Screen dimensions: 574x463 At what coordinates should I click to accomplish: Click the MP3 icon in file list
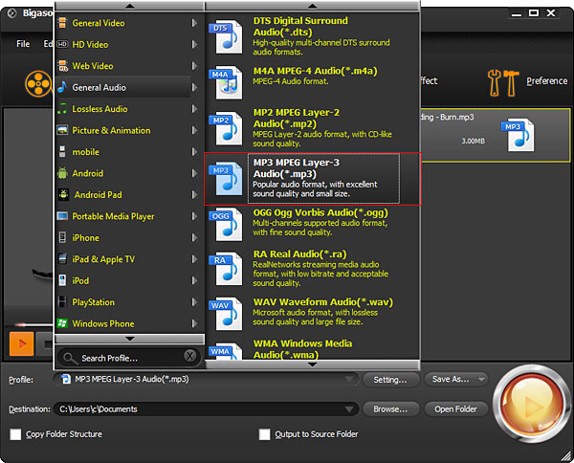[518, 135]
